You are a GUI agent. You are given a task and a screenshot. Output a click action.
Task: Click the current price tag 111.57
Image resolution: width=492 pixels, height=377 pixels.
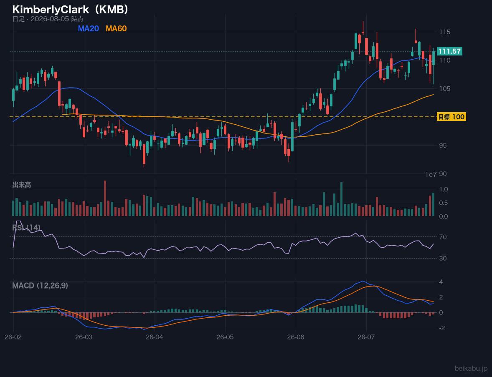tap(449, 51)
